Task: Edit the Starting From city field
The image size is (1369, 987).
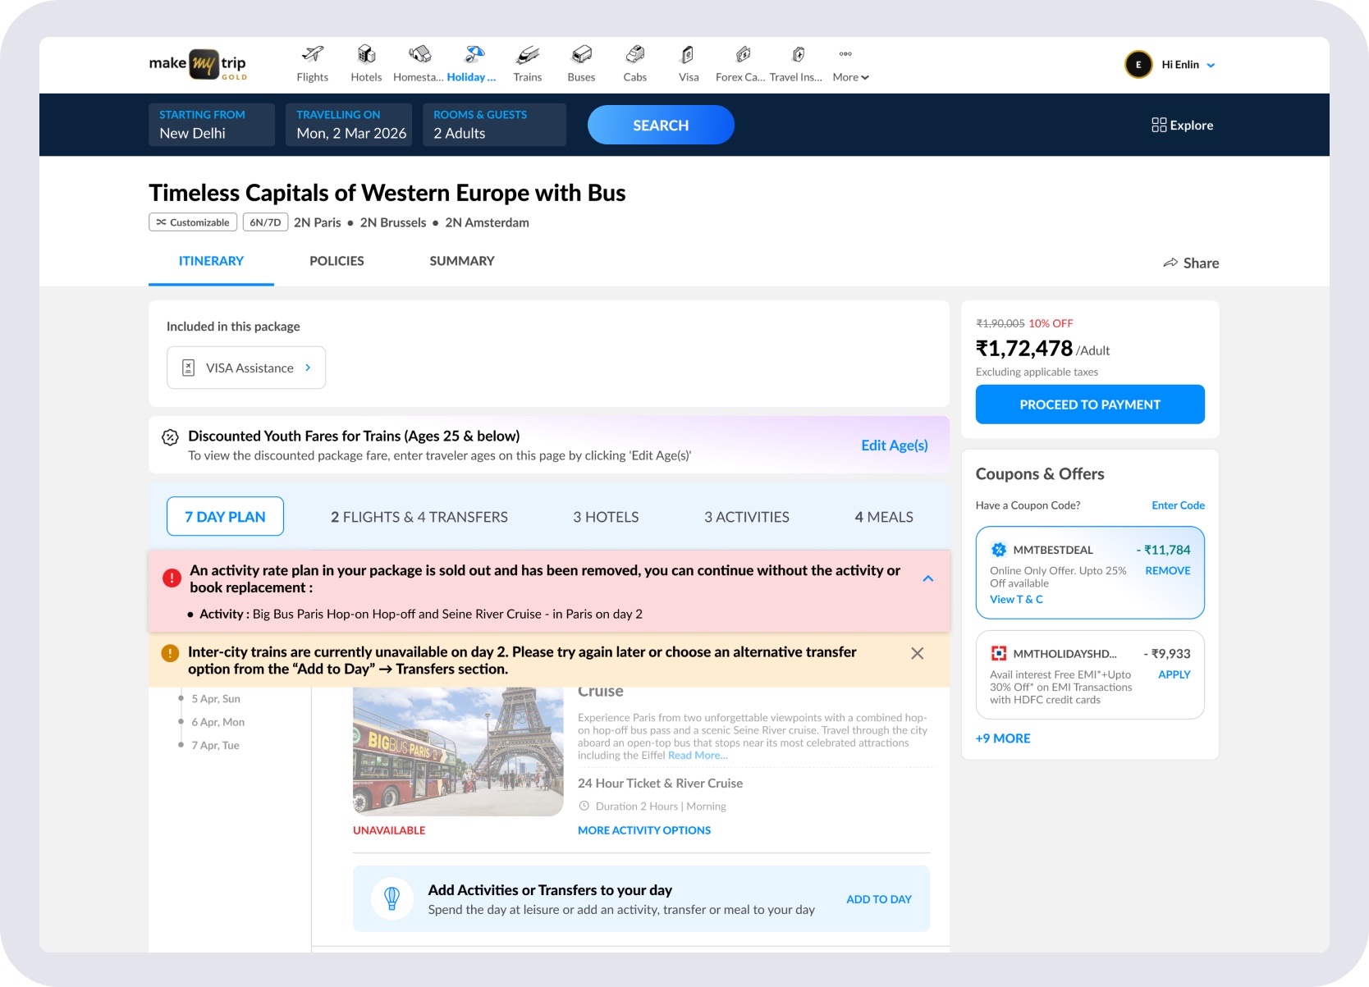Action: click(212, 125)
